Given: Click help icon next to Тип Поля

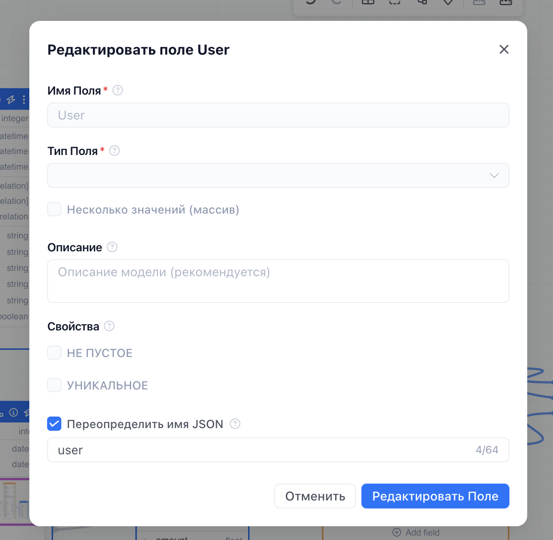Looking at the screenshot, I should 114,151.
